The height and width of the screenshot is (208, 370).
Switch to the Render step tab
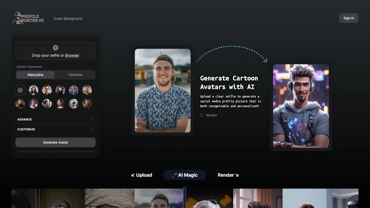click(228, 175)
